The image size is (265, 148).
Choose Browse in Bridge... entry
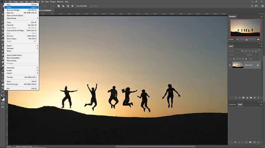(21, 10)
